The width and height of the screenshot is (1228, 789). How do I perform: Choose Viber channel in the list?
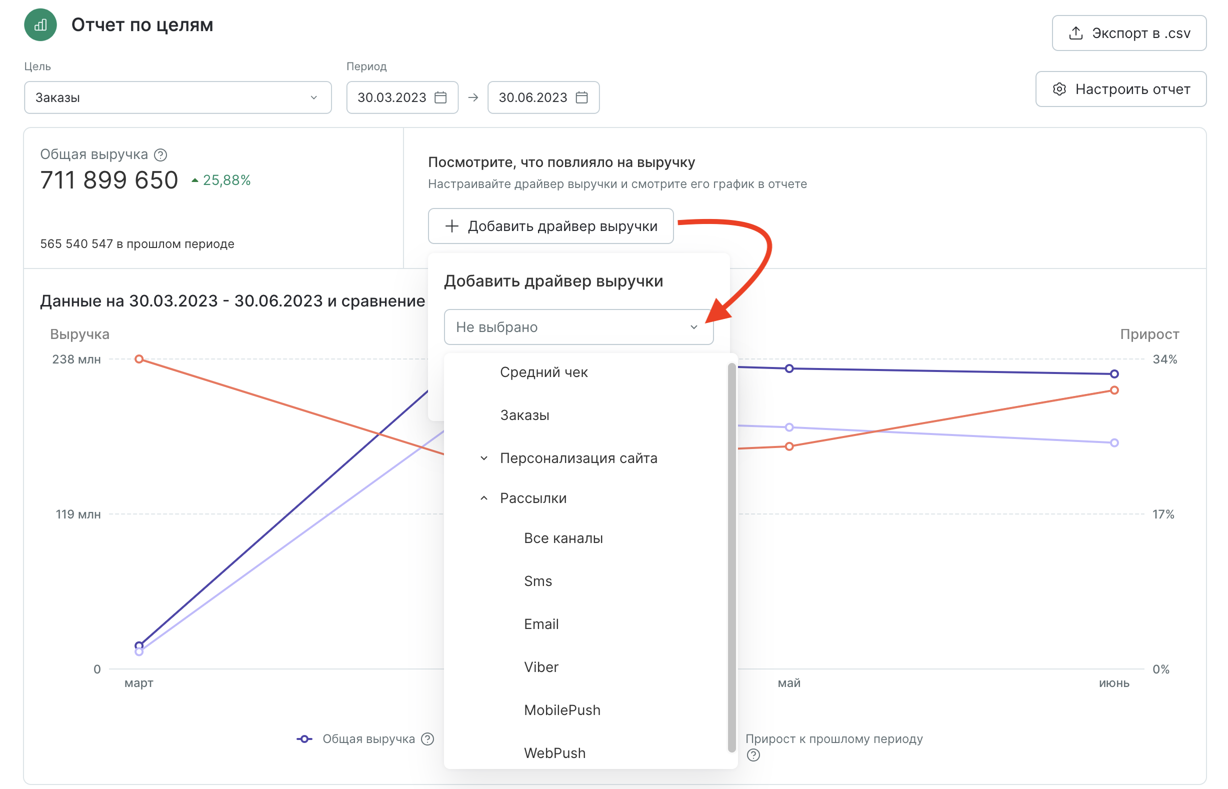click(541, 667)
